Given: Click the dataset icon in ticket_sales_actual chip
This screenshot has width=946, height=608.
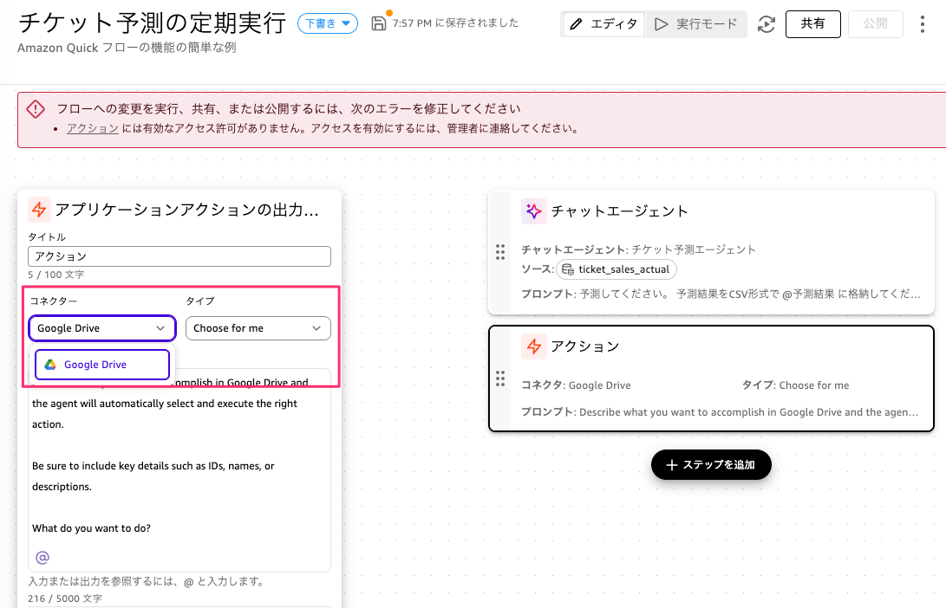Looking at the screenshot, I should (x=568, y=269).
